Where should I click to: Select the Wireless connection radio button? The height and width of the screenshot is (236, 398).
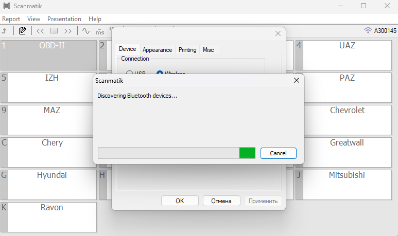tap(160, 74)
